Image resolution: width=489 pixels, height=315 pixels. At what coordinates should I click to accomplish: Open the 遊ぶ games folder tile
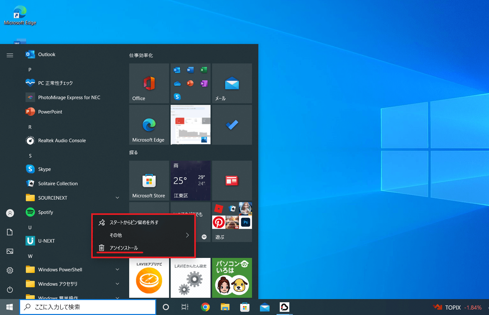pos(232,222)
